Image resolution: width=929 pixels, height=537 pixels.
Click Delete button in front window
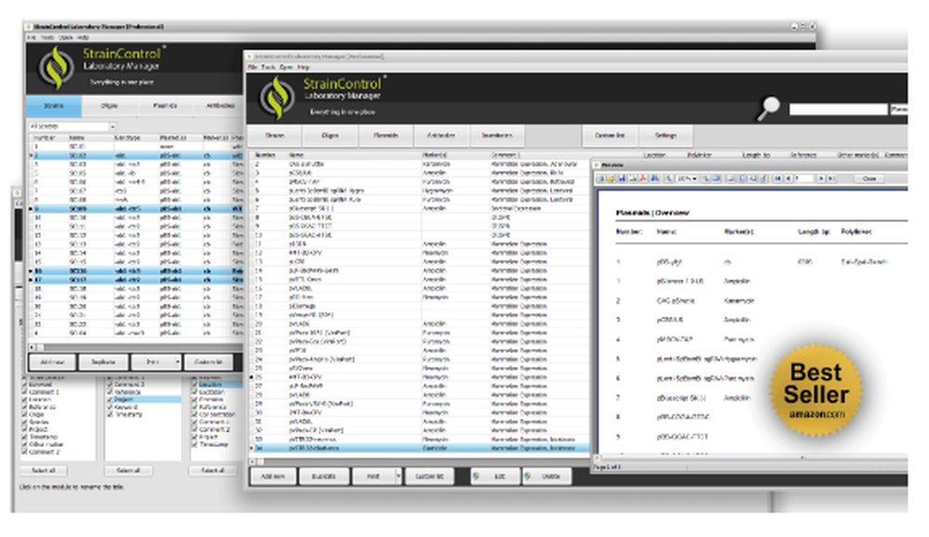click(546, 476)
